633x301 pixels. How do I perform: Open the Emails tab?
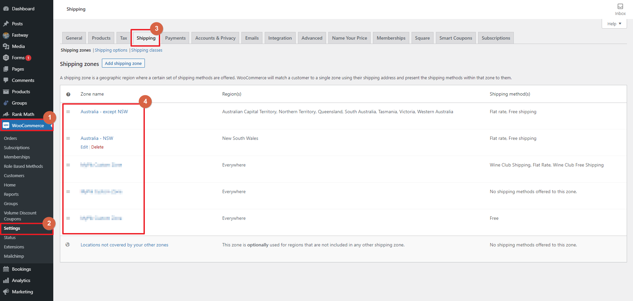(252, 38)
